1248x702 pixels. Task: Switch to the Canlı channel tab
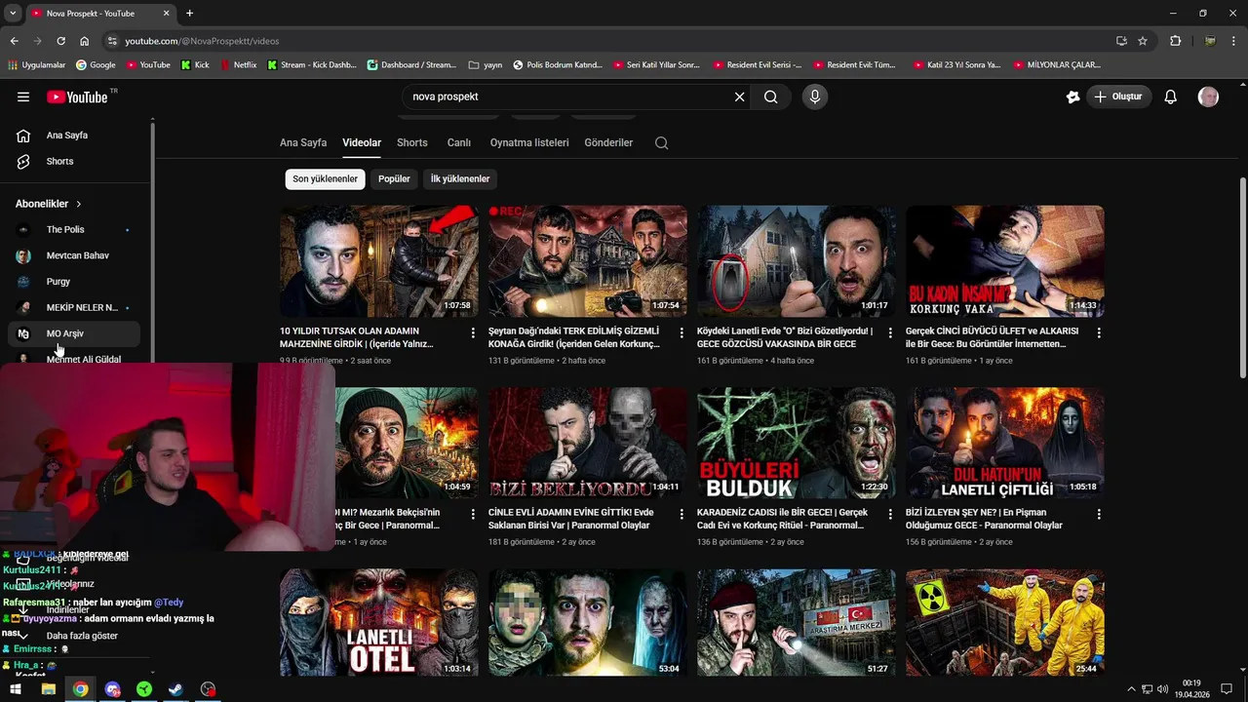(459, 142)
